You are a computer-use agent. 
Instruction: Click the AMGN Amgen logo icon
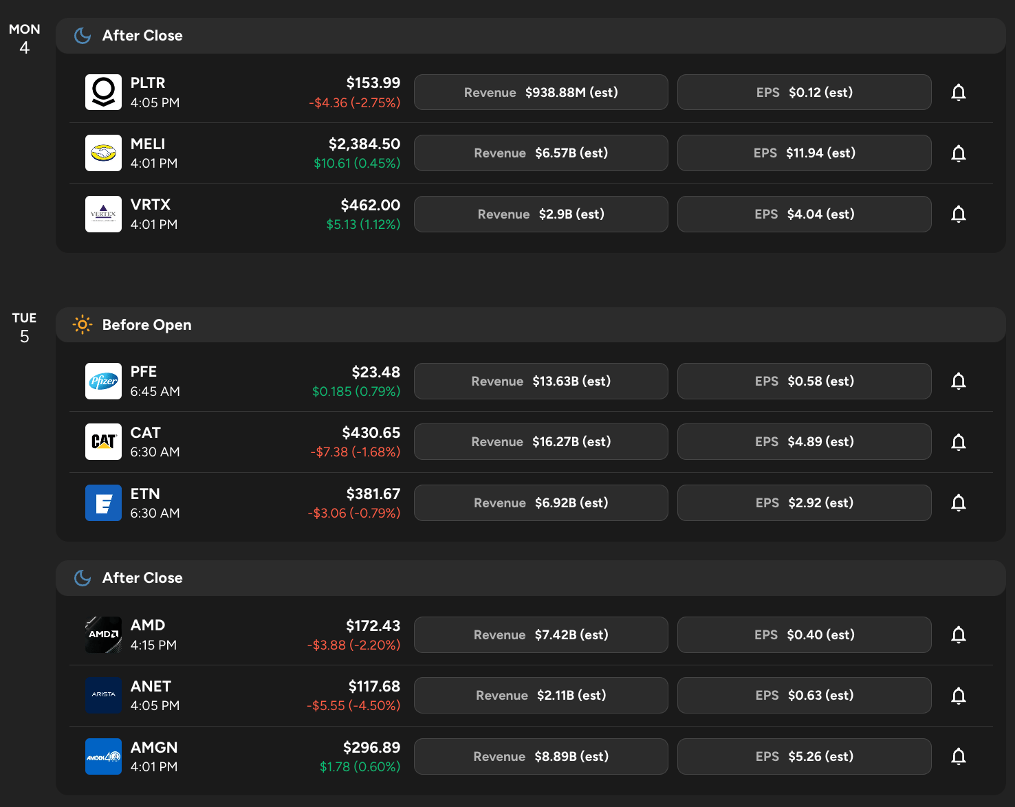[103, 756]
